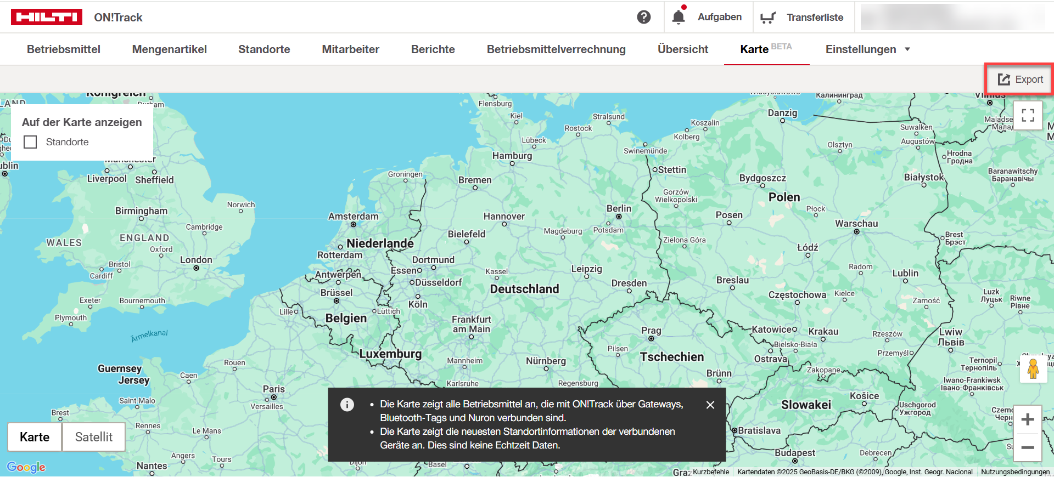Open the Betriebsmittel tab

[x=64, y=49]
